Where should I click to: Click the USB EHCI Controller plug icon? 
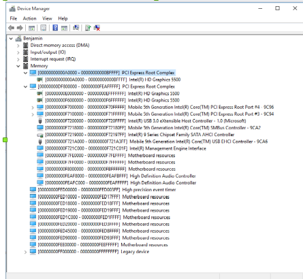click(40, 142)
